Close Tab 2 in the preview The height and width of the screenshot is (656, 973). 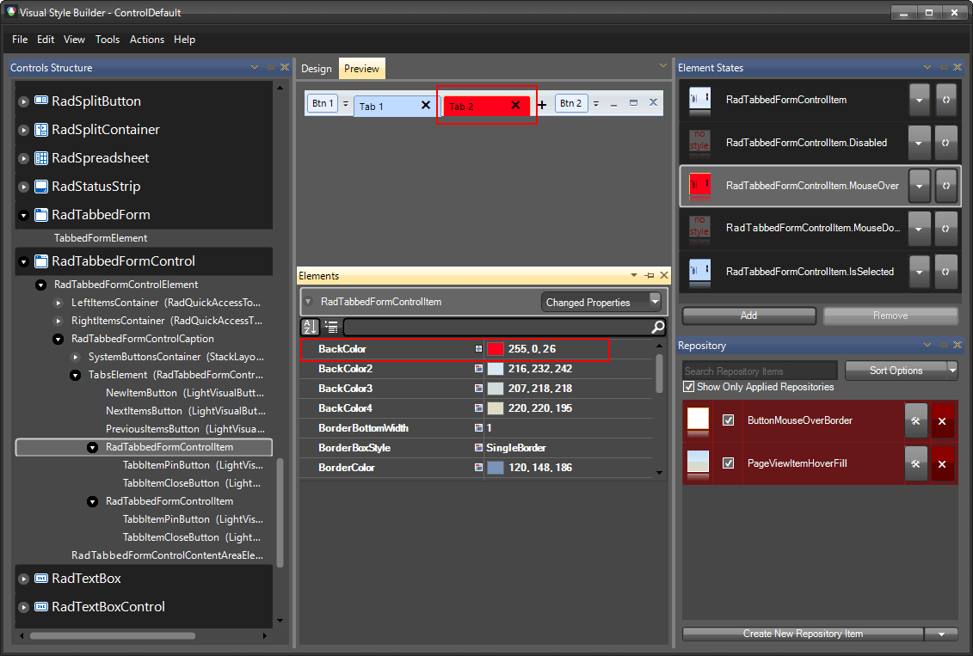pyautogui.click(x=515, y=106)
